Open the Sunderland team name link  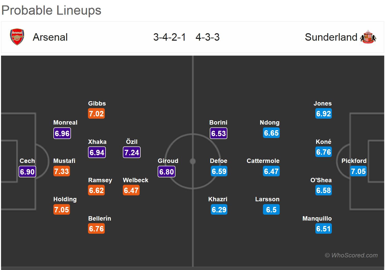(331, 37)
